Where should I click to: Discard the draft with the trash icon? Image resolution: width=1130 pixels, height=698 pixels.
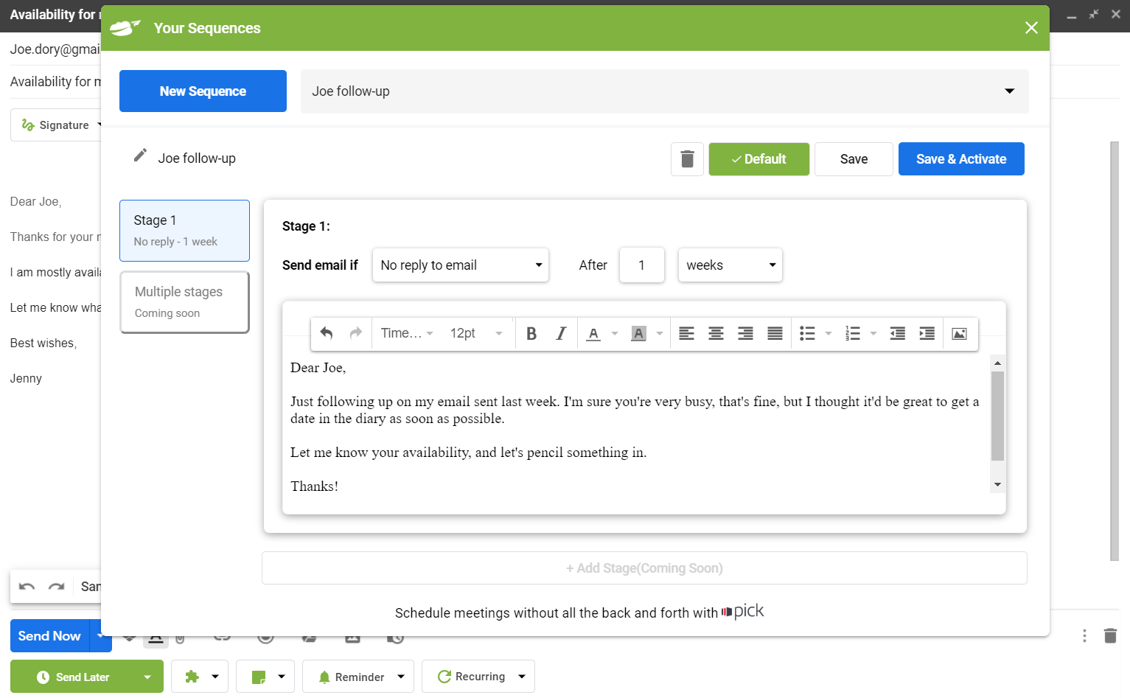click(x=1110, y=635)
